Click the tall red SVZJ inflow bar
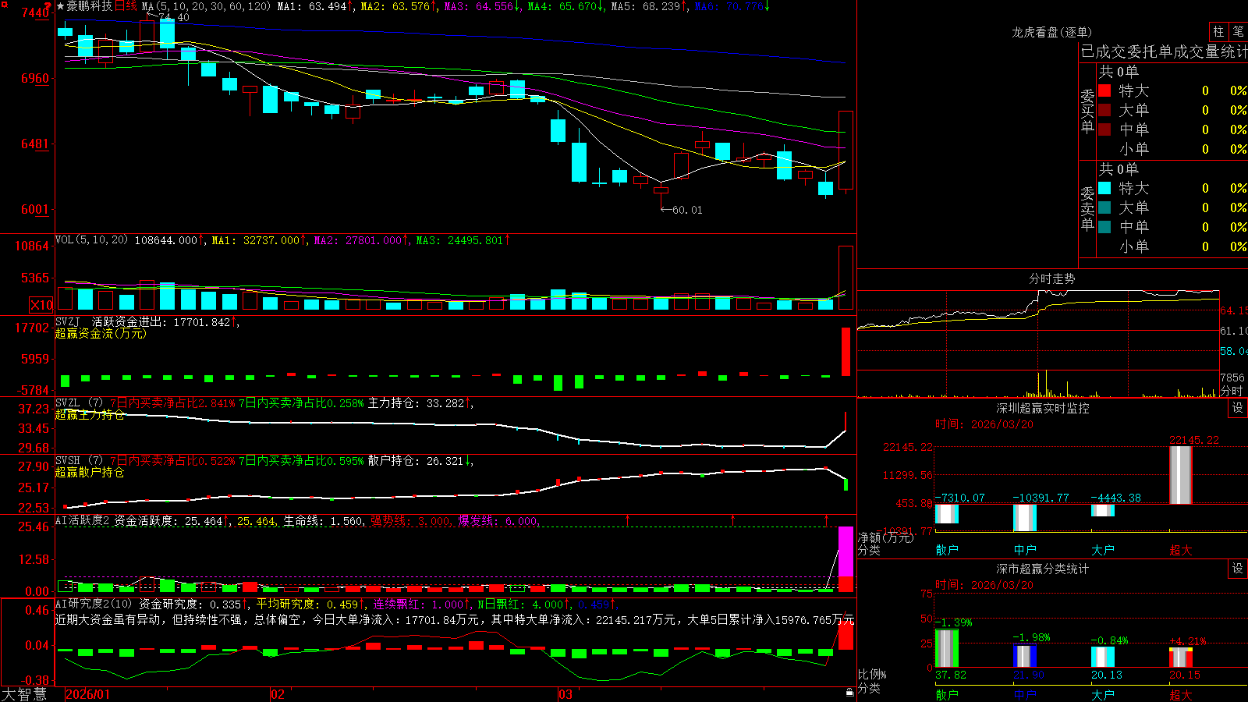This screenshot has width=1248, height=702. (x=846, y=352)
